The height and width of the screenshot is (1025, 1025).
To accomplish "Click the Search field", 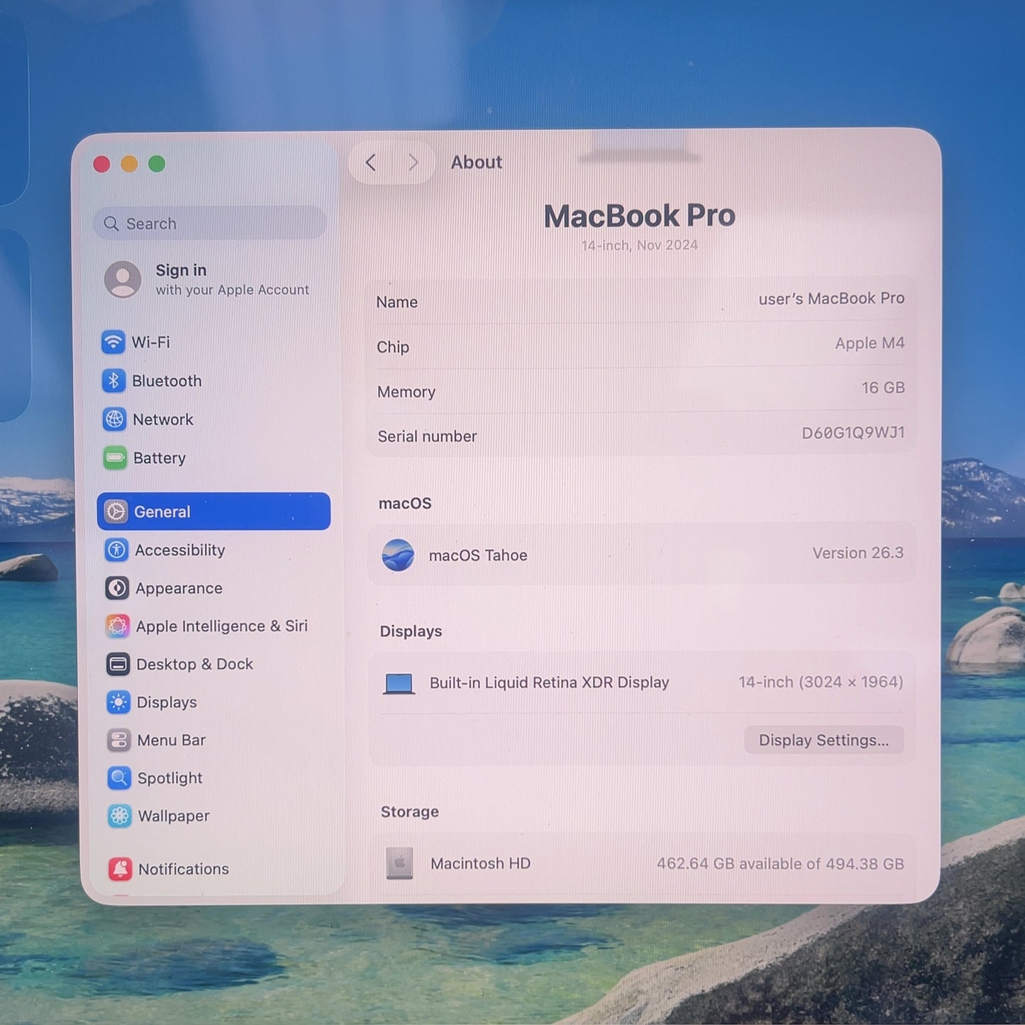I will tap(210, 223).
